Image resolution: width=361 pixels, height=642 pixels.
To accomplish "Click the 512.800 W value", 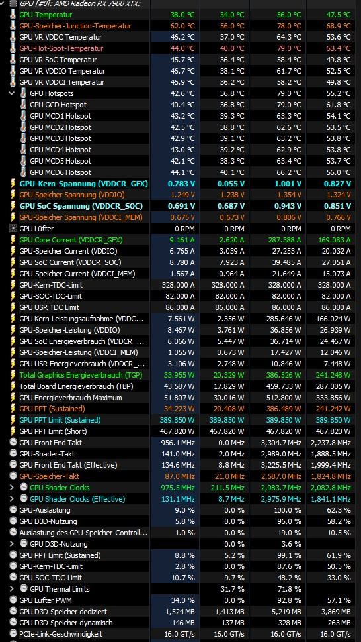I will [282, 397].
